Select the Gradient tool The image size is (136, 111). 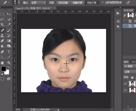pyautogui.click(x=9, y=41)
